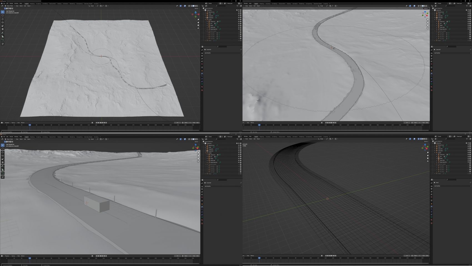Open the Render menu in bottom-left window
This screenshot has width=472, height=266.
(11, 137)
